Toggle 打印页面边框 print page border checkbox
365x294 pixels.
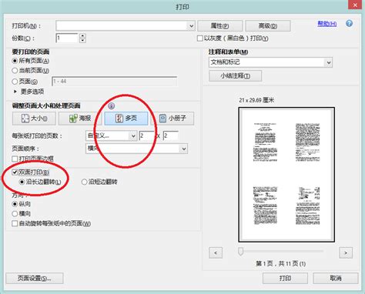pos(15,159)
